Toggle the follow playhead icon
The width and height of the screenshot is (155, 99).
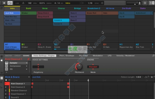point(82,3)
